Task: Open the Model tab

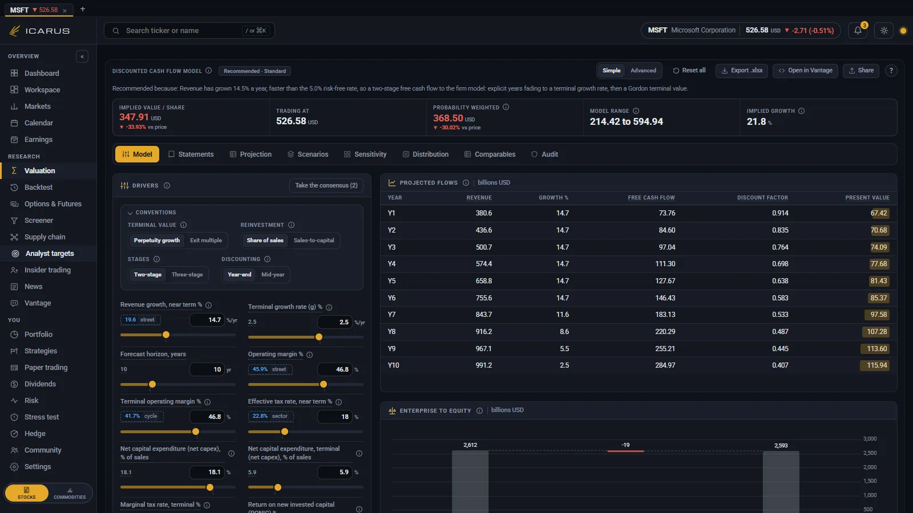Action: (138, 154)
